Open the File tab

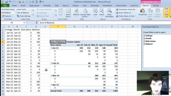(x=5, y=5)
